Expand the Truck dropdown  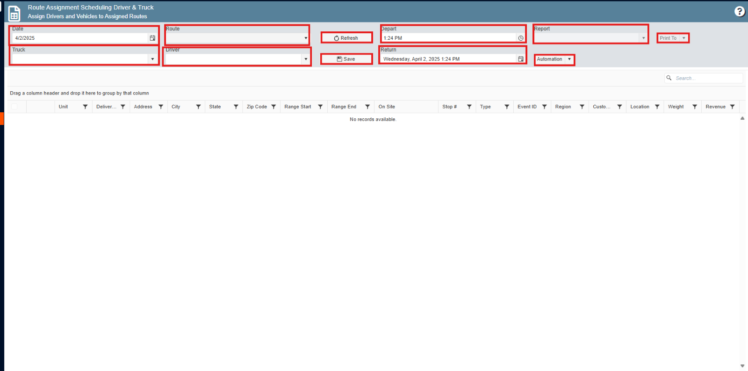152,59
